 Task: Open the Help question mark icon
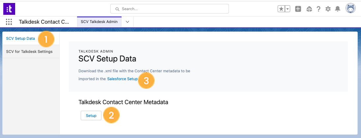[319, 9]
